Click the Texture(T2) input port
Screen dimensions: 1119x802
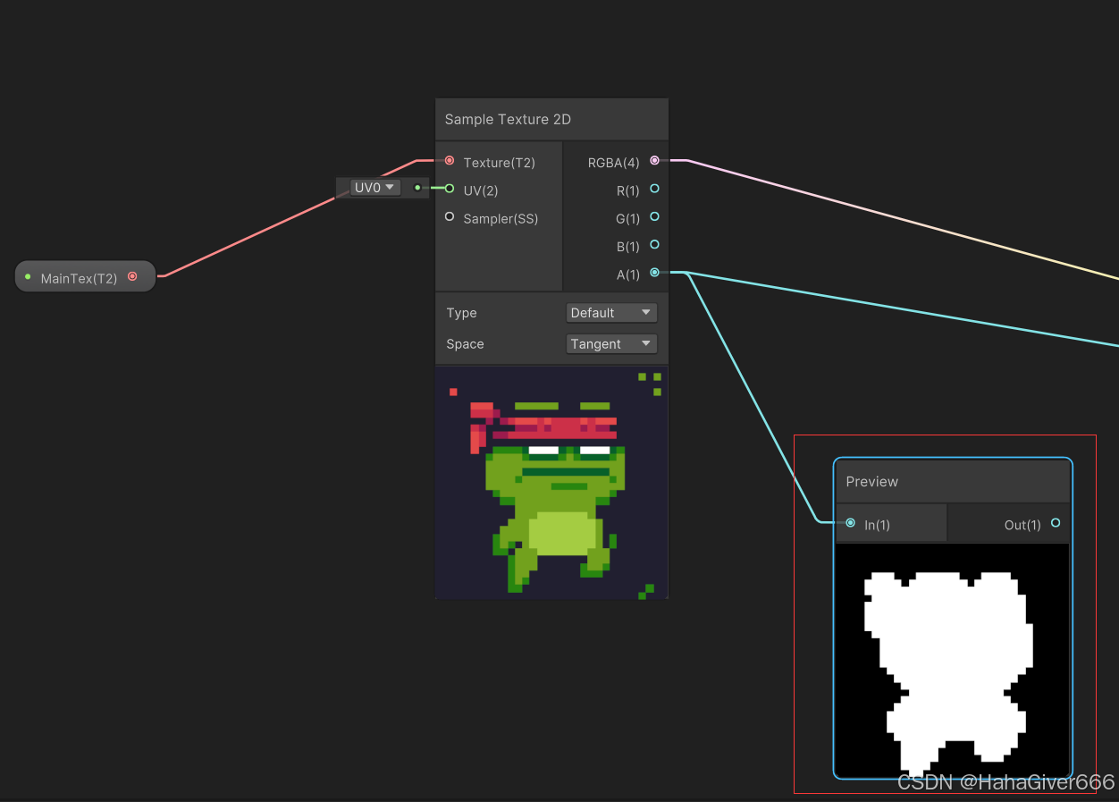449,161
